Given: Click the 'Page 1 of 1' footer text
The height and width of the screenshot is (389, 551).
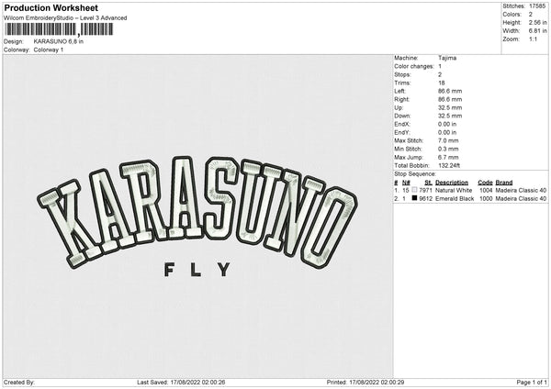Looking at the screenshot, I should [x=532, y=383].
